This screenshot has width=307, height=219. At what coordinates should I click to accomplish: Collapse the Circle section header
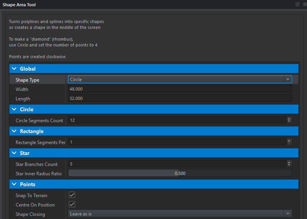(x=14, y=109)
